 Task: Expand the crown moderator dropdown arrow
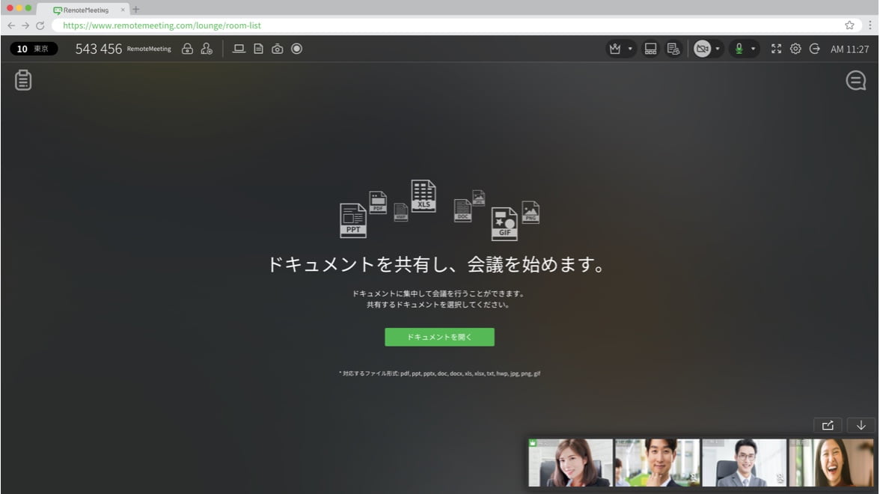coord(630,49)
